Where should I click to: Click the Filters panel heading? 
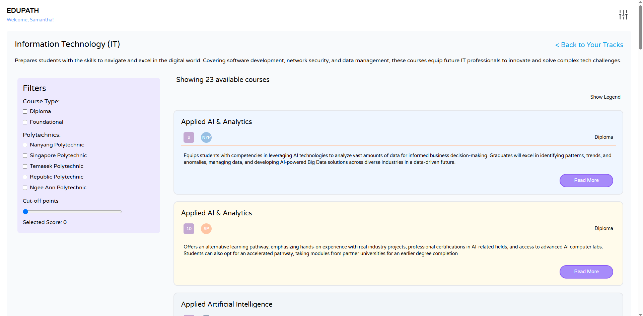click(34, 88)
